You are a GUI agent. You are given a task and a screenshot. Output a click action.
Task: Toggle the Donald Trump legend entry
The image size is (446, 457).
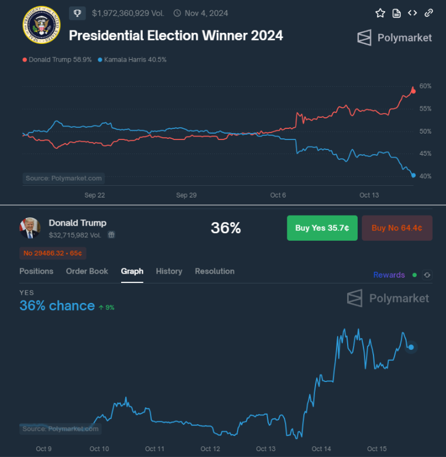tap(57, 60)
